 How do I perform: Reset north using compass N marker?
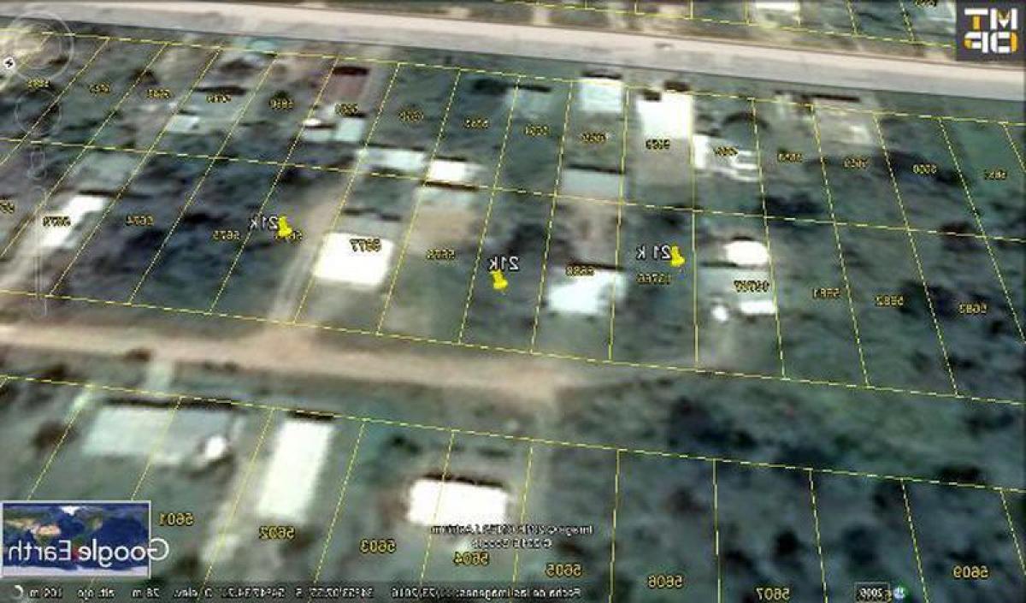[x=9, y=62]
